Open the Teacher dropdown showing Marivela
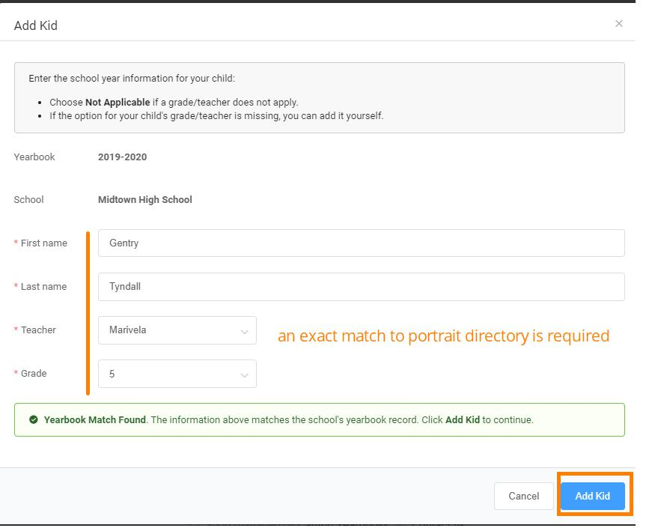664x531 pixels. [x=177, y=330]
